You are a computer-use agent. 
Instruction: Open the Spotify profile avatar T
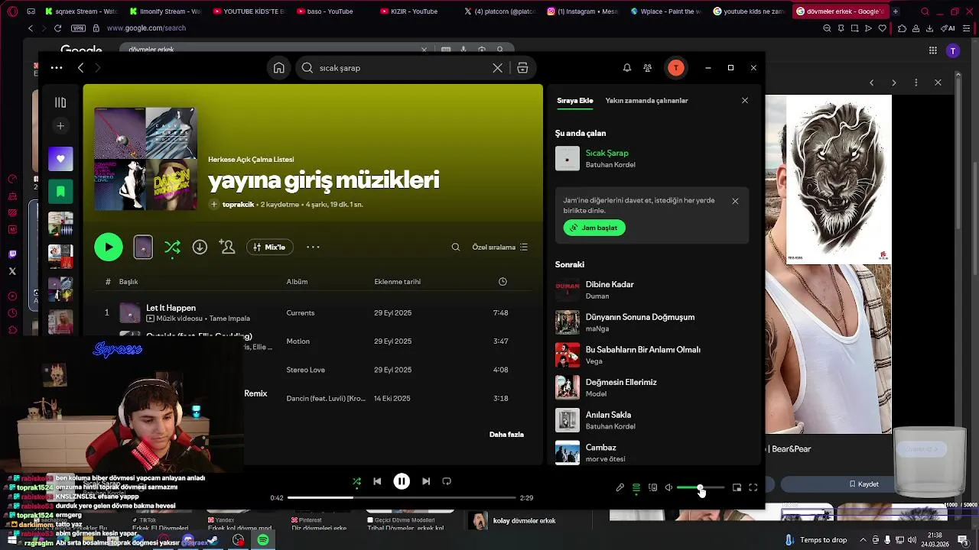[676, 68]
